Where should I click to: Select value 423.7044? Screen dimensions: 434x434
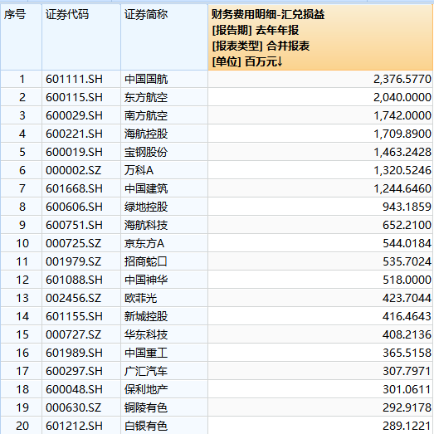point(407,299)
